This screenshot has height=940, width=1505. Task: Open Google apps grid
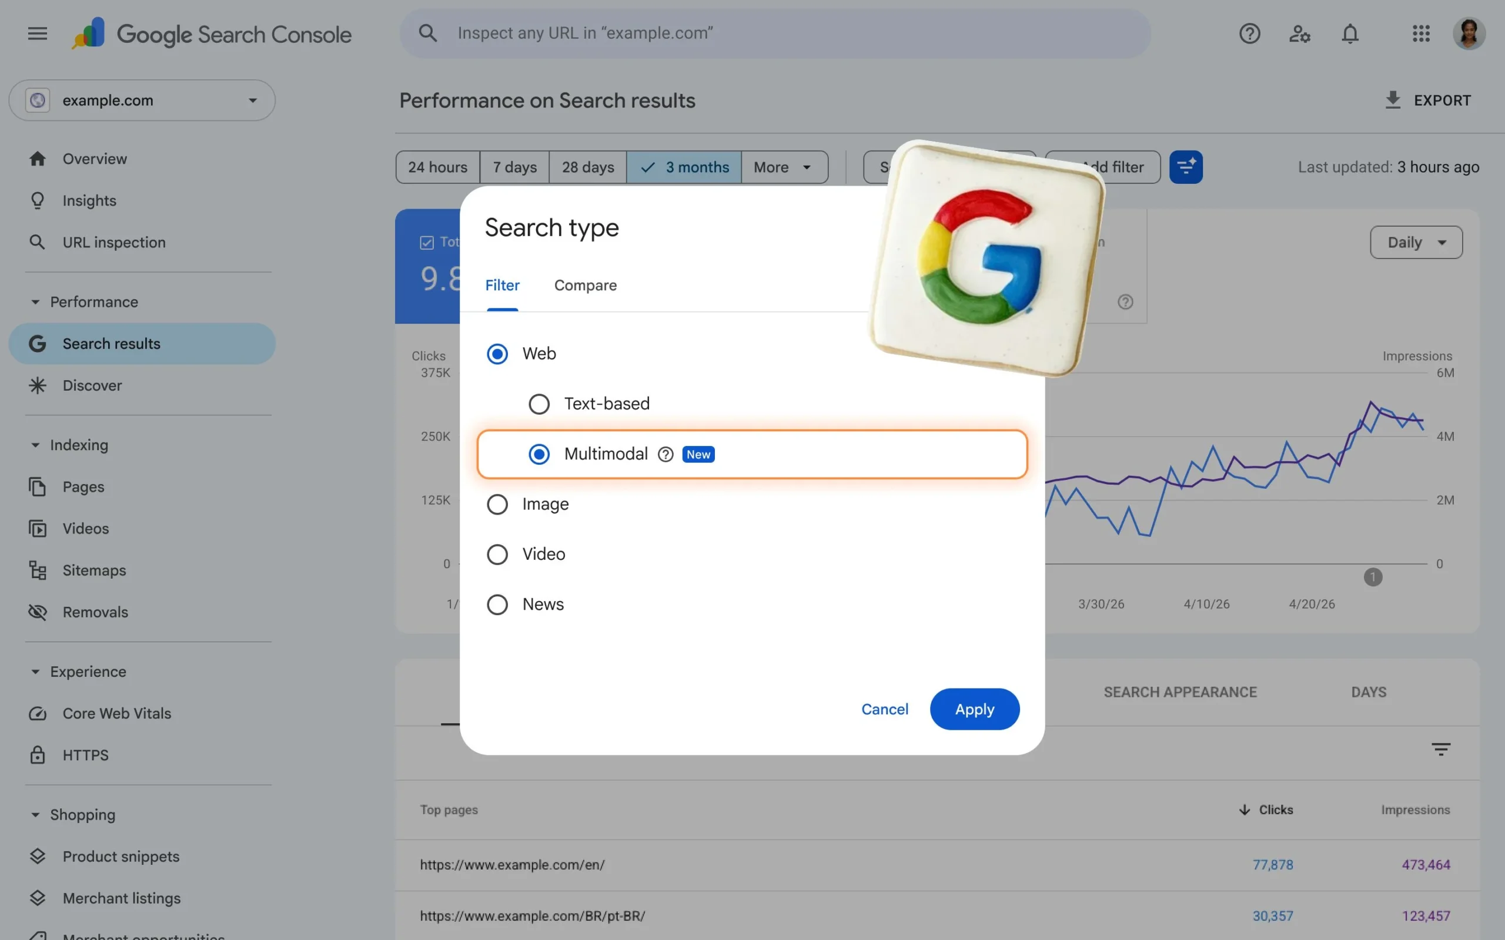tap(1420, 33)
